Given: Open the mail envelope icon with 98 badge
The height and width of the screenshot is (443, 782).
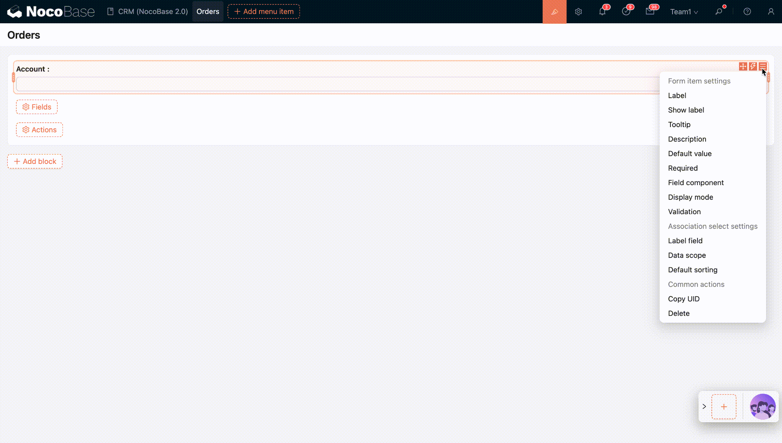Looking at the screenshot, I should coord(650,12).
